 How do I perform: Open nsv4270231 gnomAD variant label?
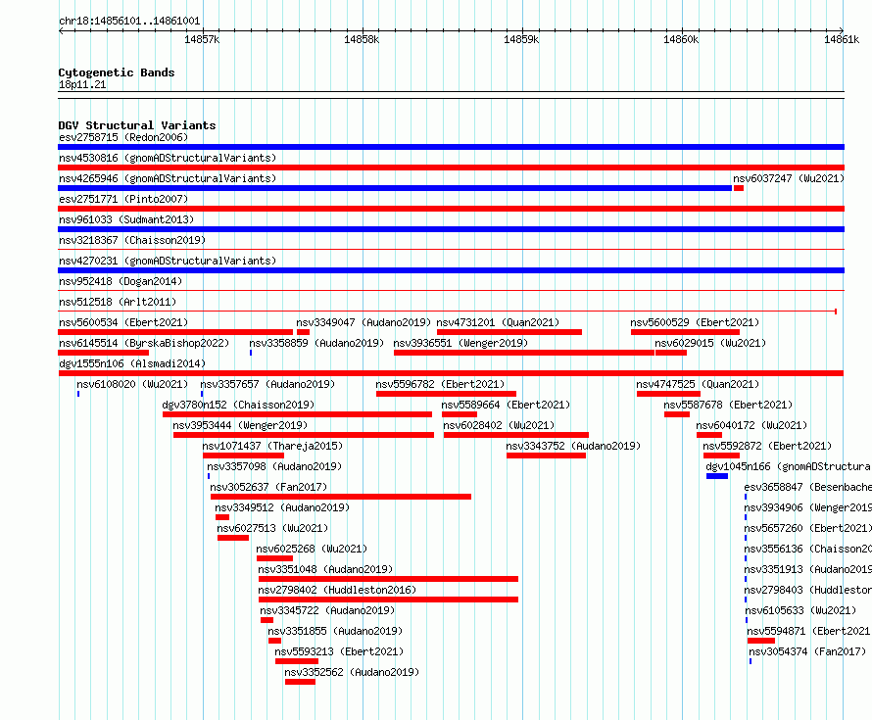168,261
